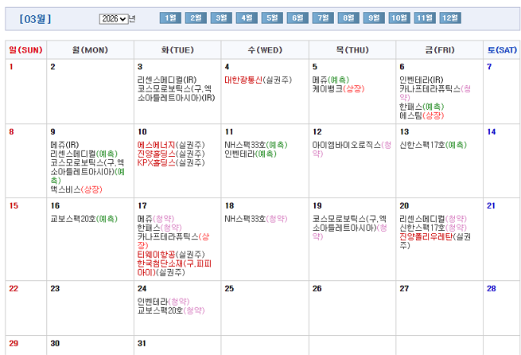Open 카나프테라퓨틱스(상장) entry on March 17
Image resolution: width=521 pixels, height=355 pixels.
pyautogui.click(x=173, y=241)
